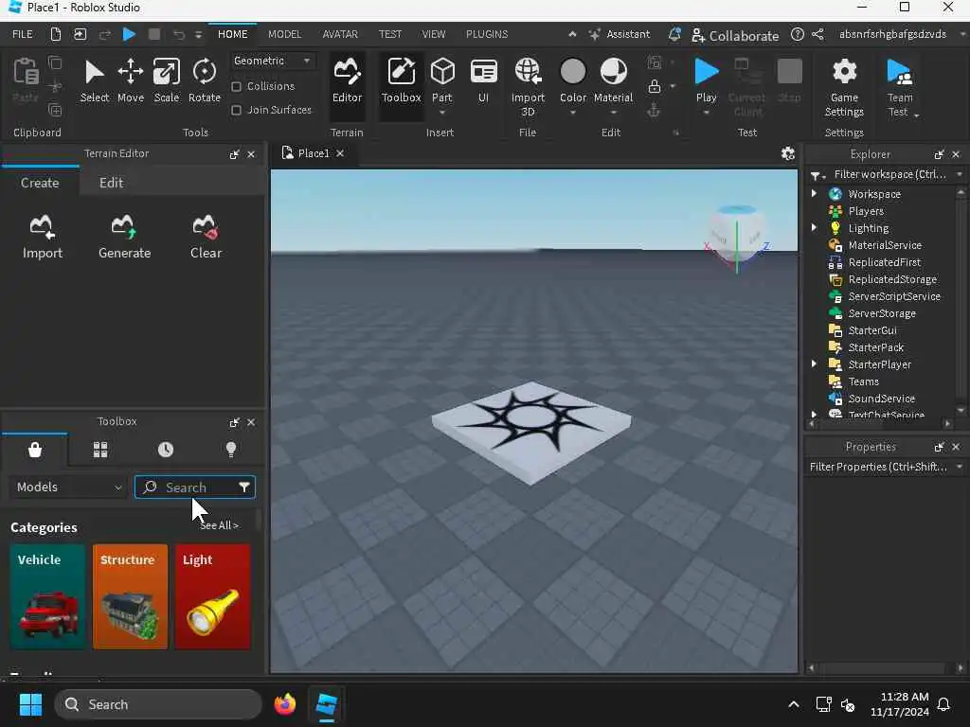
Task: Open Toolbox search filter icon
Action: click(x=244, y=488)
